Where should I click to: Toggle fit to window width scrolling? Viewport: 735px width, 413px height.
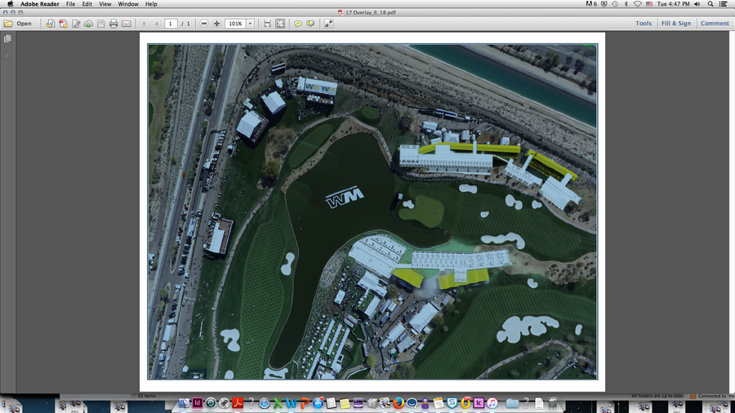[267, 24]
